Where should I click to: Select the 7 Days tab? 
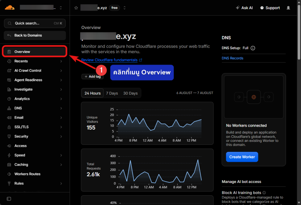[112, 93]
